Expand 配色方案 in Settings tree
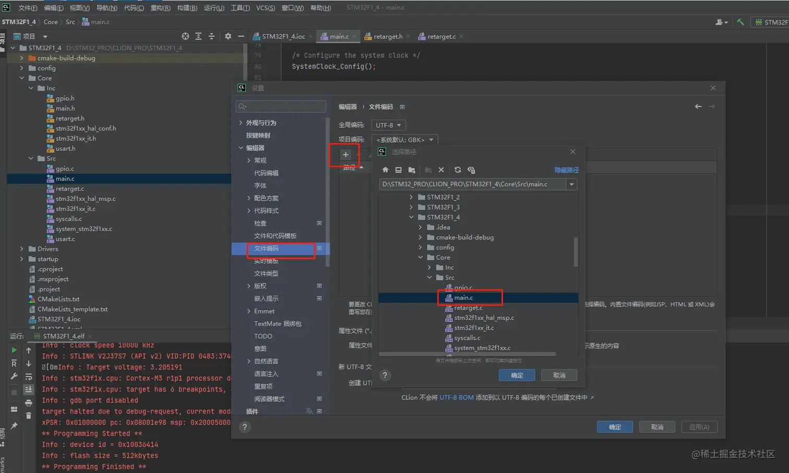 (x=249, y=198)
